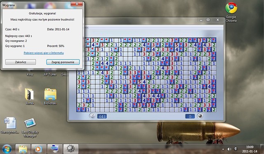Close the Wygrana dialog
The width and height of the screenshot is (264, 154).
[x=77, y=4]
